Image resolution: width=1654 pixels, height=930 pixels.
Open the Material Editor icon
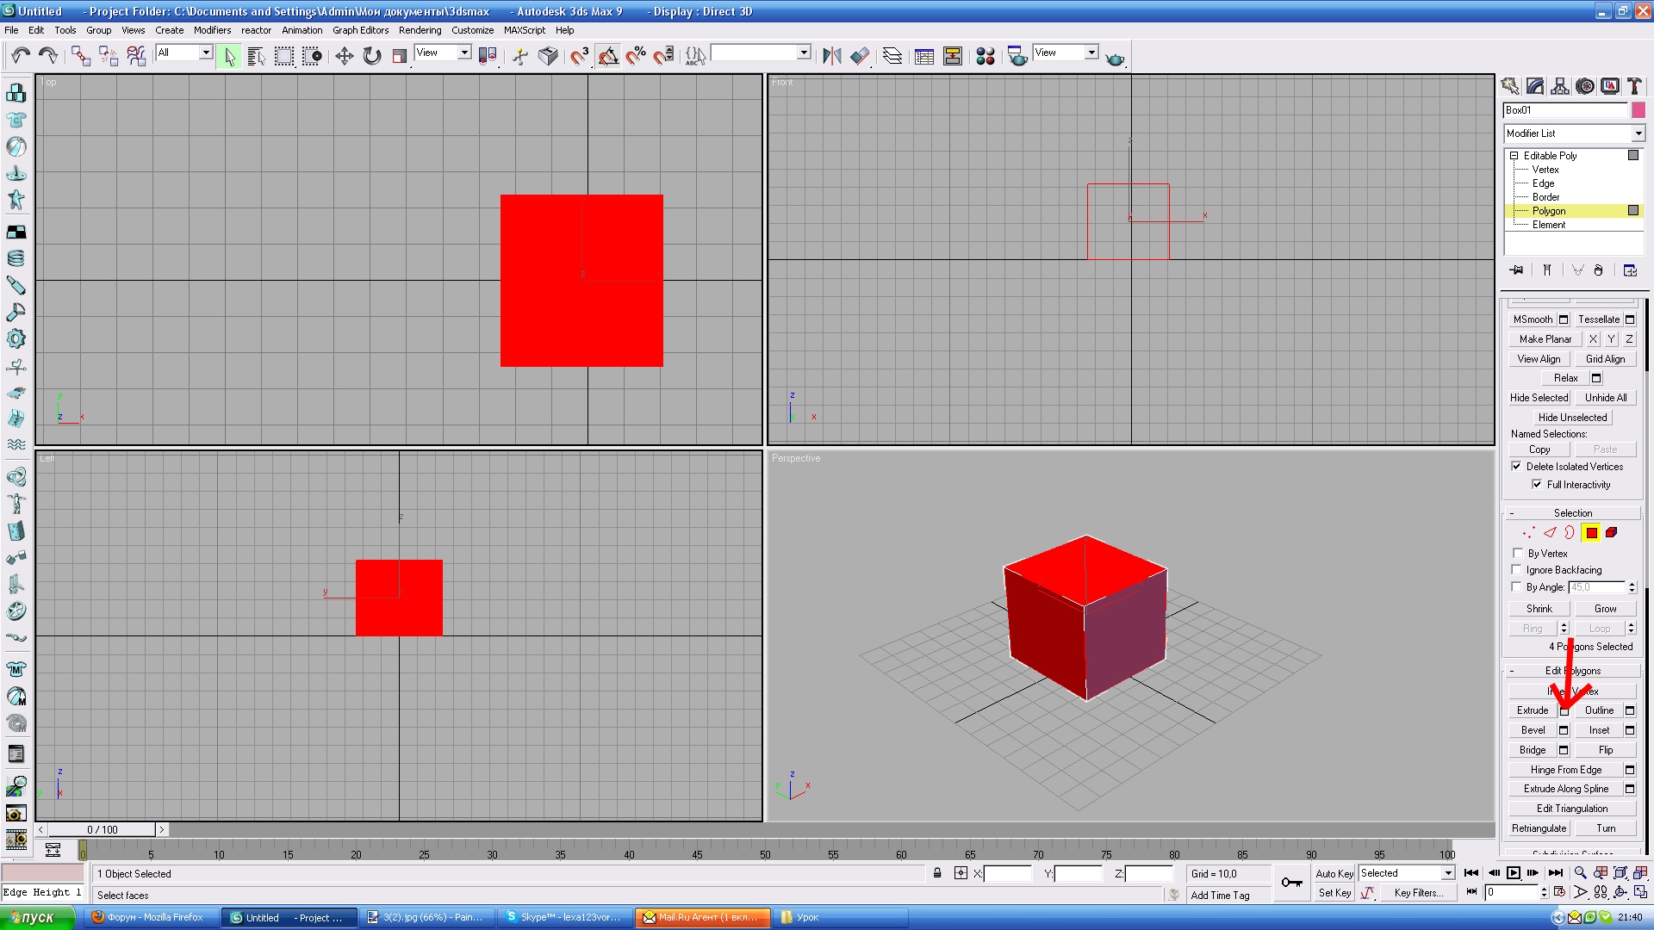tap(986, 56)
